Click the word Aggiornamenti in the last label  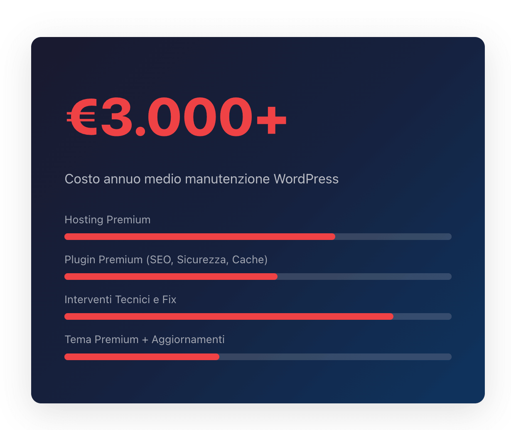188,340
